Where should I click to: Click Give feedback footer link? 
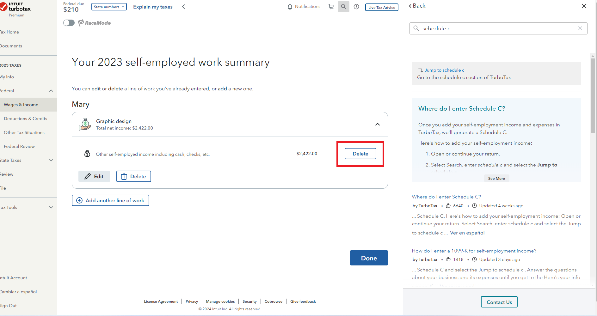coord(303,301)
